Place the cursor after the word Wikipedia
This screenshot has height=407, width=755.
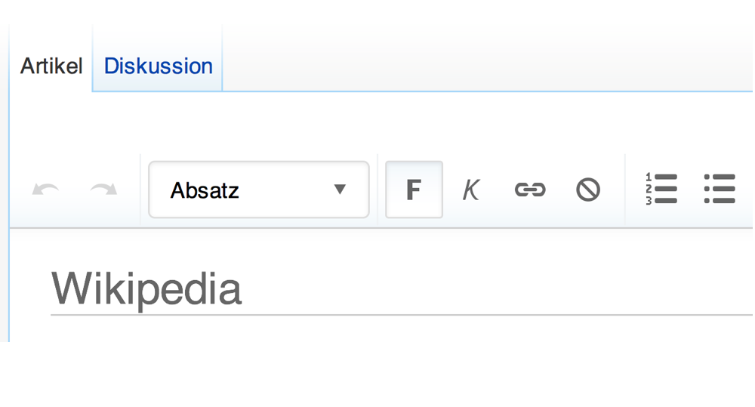click(244, 288)
